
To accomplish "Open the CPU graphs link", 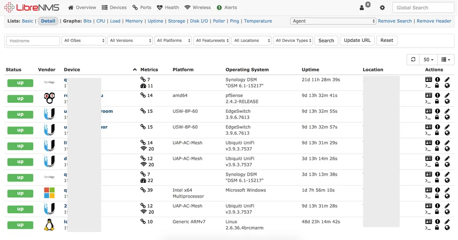I will click(101, 21).
